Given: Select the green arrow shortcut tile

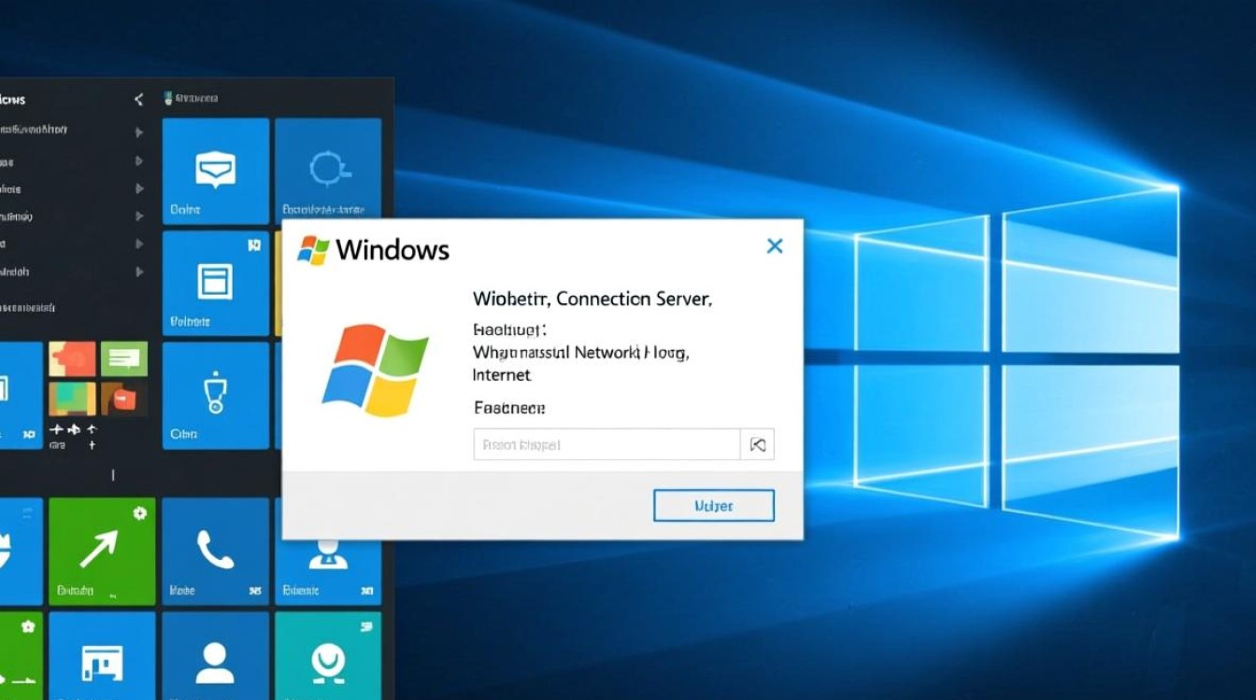Looking at the screenshot, I should point(102,551).
